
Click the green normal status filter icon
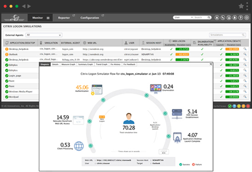click(230, 106)
